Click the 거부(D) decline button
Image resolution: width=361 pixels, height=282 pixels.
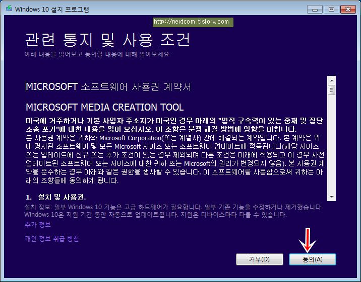[260, 259]
